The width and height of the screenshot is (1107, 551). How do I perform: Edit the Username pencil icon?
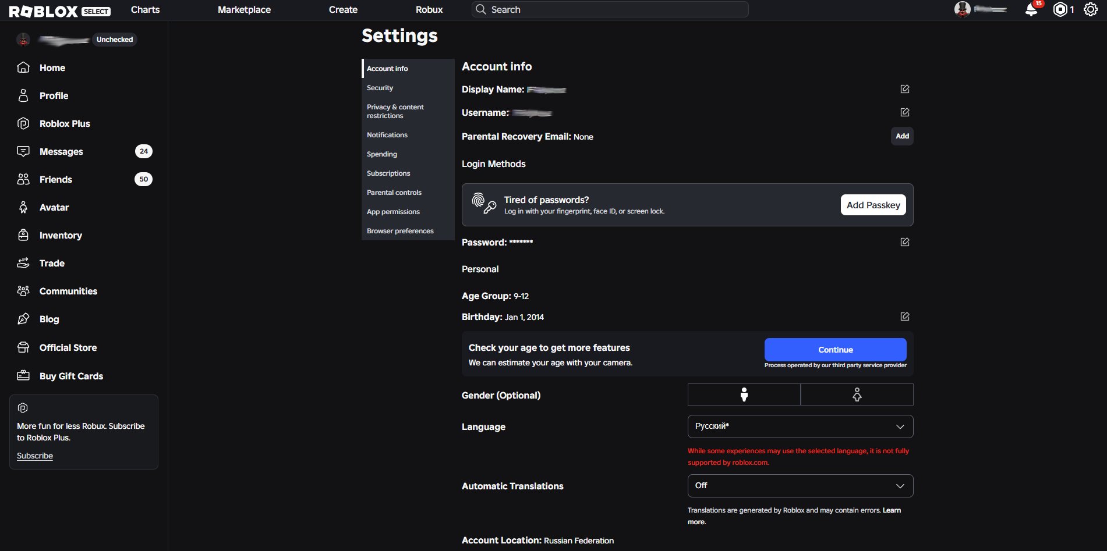pos(904,112)
